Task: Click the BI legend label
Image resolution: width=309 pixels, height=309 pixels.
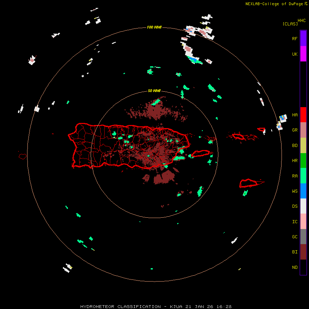Action: [295, 252]
